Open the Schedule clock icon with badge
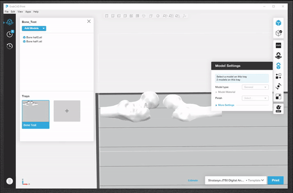The image size is (293, 193). pos(10,34)
